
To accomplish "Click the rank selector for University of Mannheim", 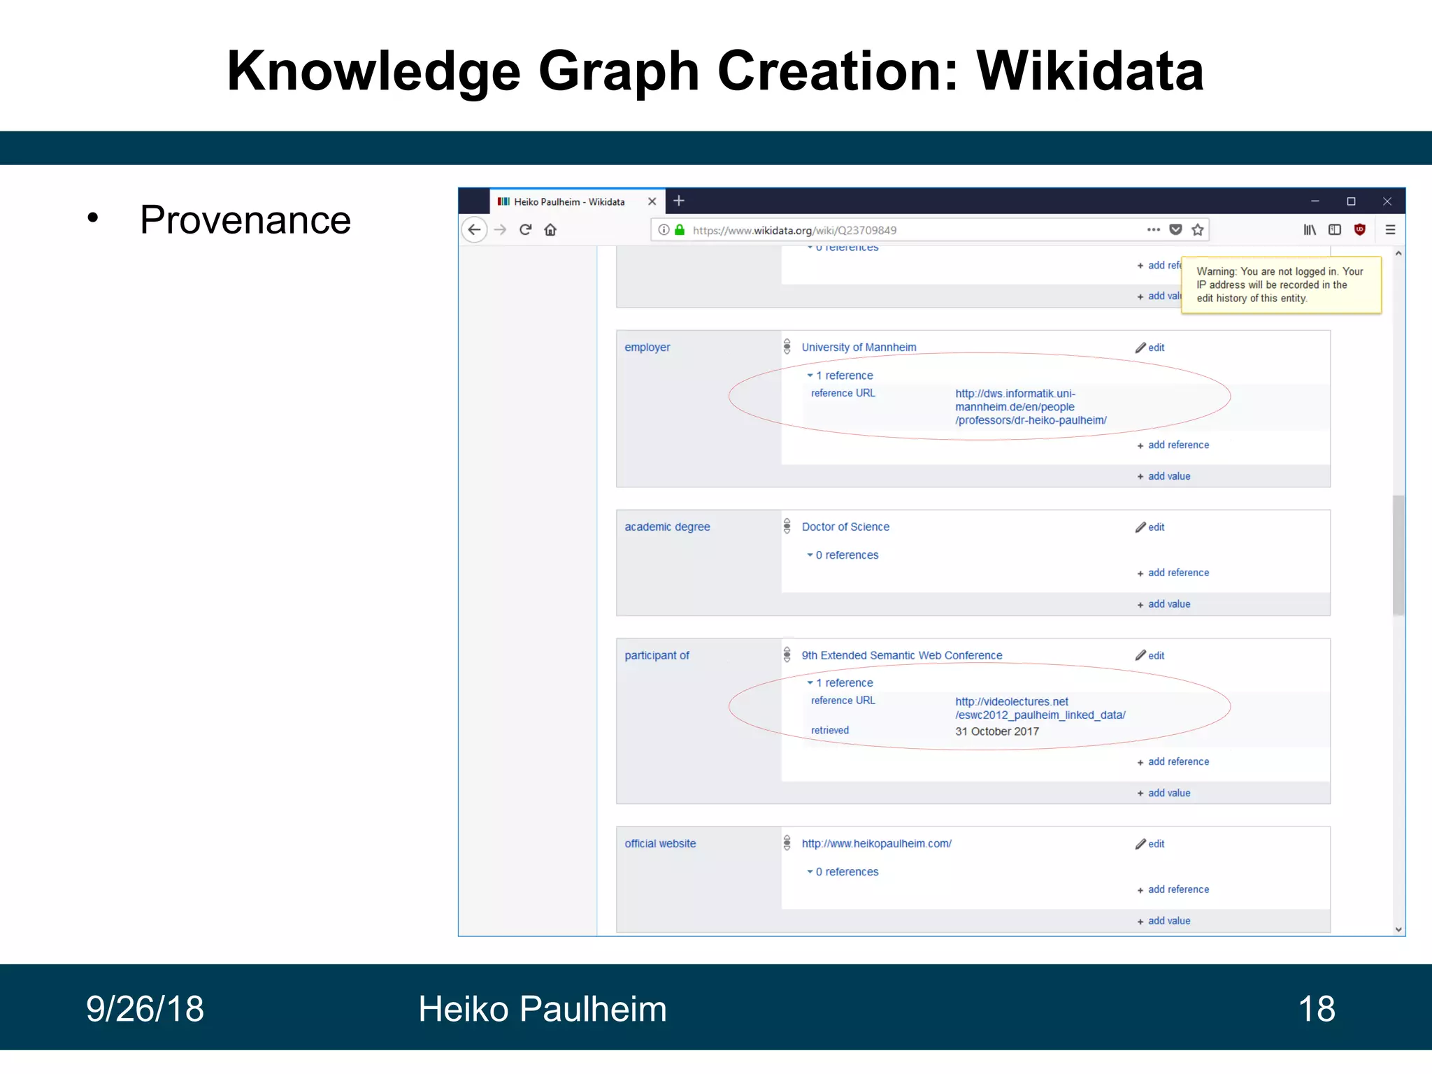I will click(787, 347).
